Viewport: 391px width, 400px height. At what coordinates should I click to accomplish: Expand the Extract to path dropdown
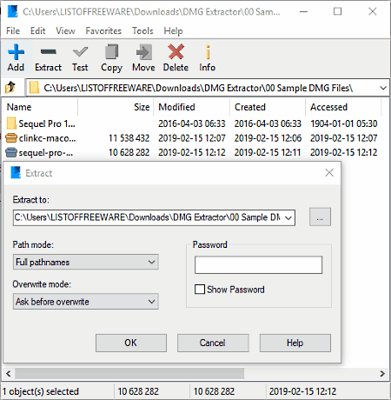point(288,217)
